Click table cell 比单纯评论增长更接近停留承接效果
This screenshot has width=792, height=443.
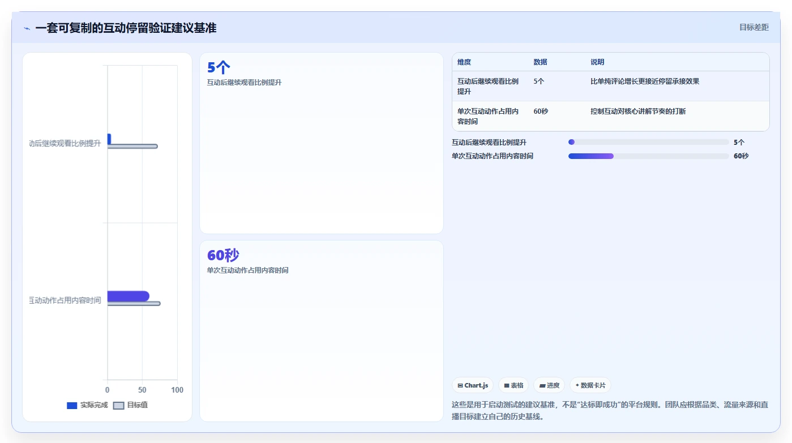645,81
